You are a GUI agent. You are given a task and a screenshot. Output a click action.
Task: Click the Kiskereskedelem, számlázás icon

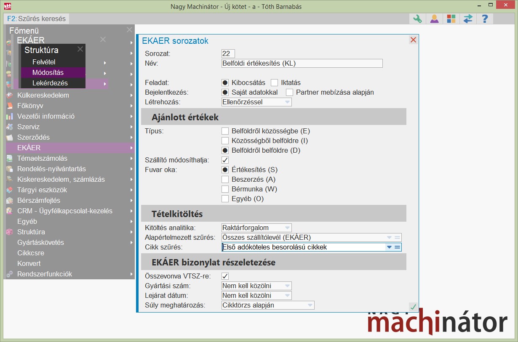click(10, 179)
